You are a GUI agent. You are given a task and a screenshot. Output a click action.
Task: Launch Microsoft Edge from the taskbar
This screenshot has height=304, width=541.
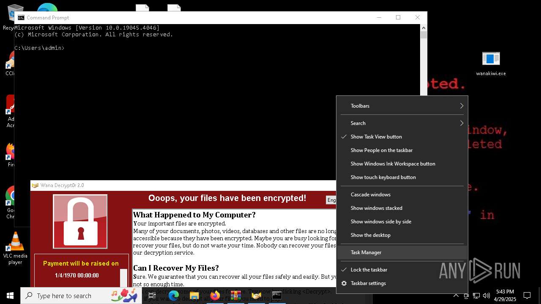[174, 296]
